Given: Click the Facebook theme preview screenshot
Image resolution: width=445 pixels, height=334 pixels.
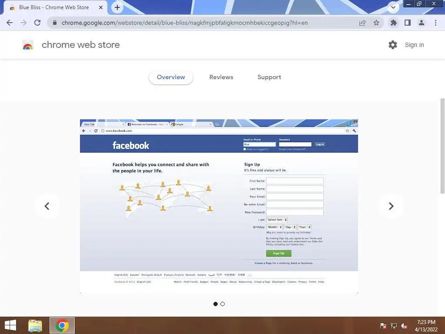Looking at the screenshot, I should [x=219, y=206].
